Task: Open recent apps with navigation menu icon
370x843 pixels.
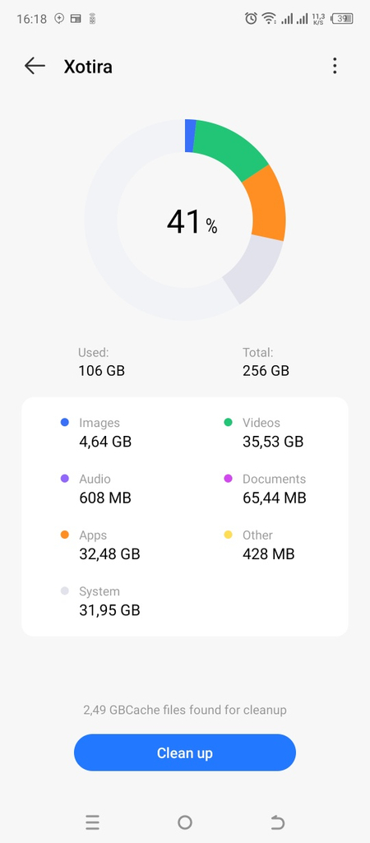Action: click(x=92, y=822)
